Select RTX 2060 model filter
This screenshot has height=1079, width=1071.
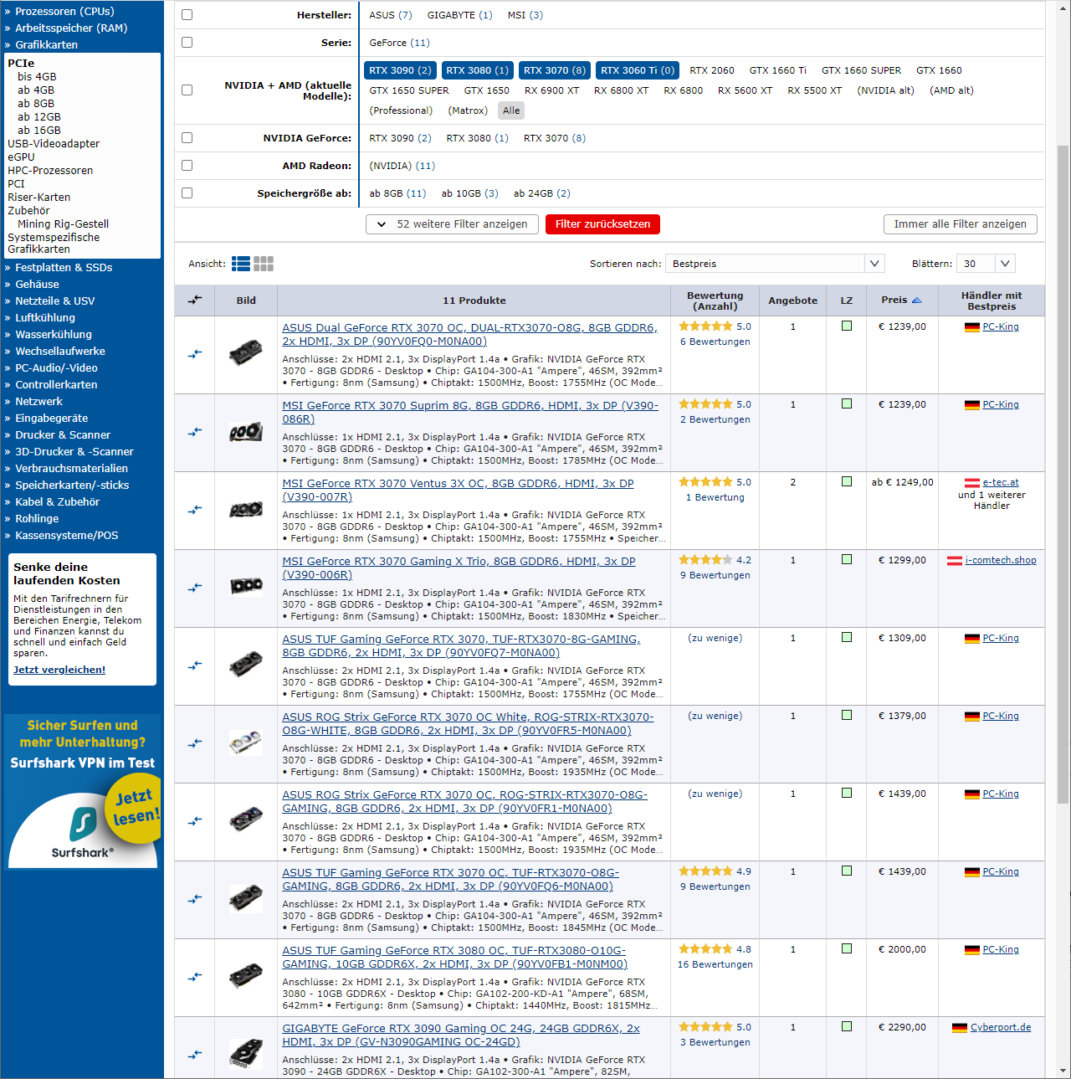712,70
